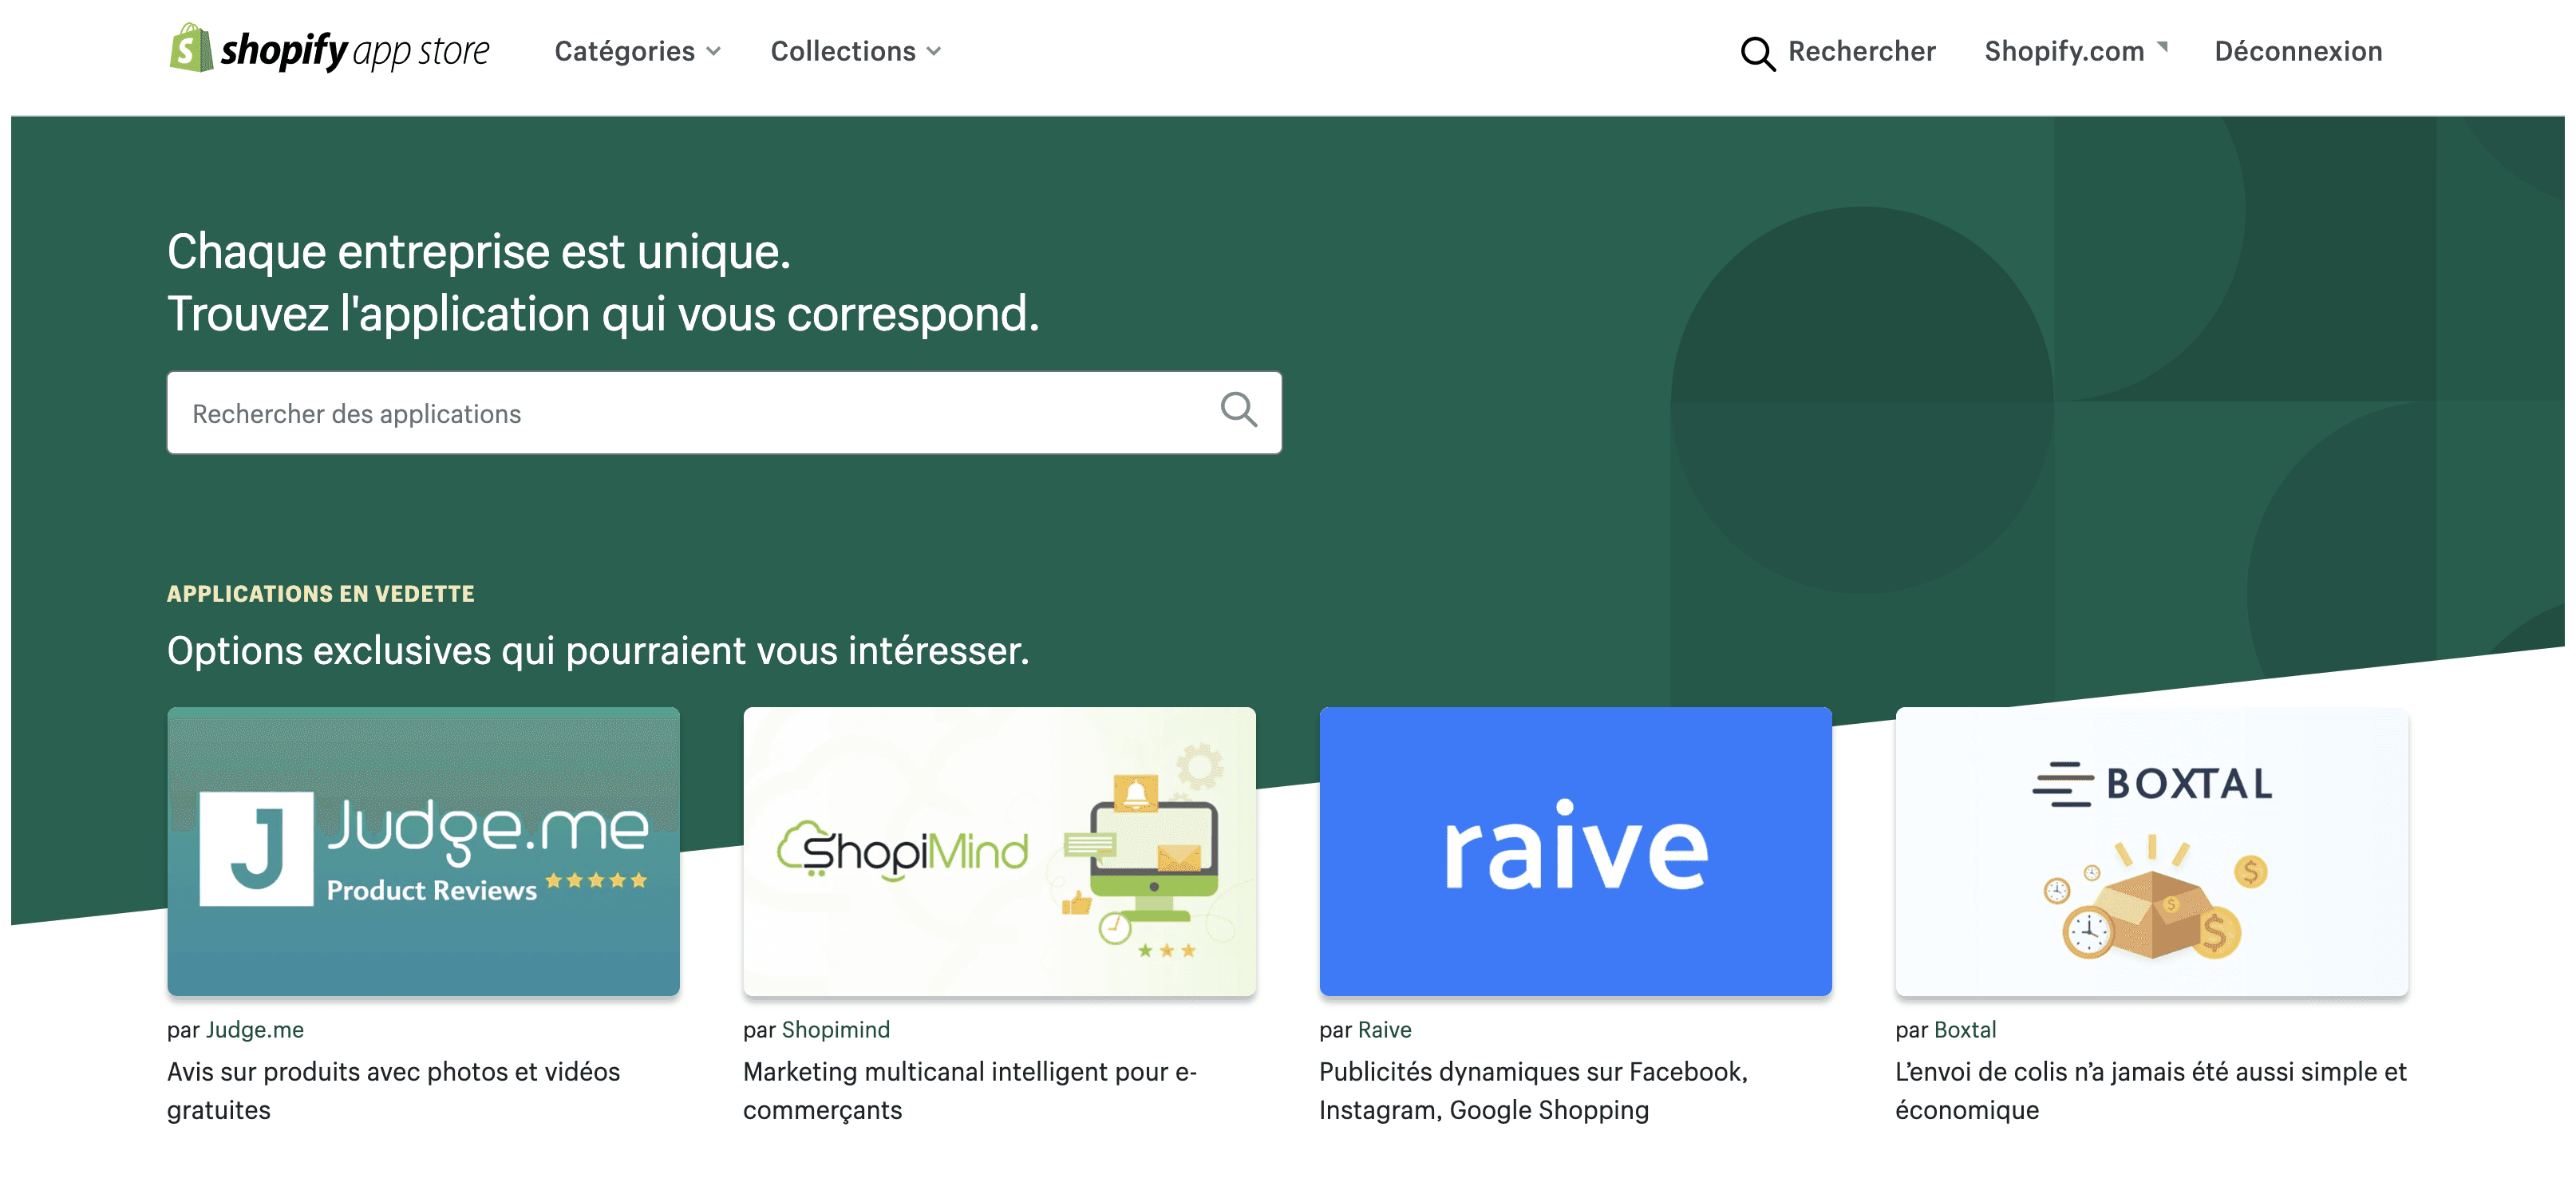Open the Catégories dropdown menu
This screenshot has height=1194, width=2576.
coord(637,51)
